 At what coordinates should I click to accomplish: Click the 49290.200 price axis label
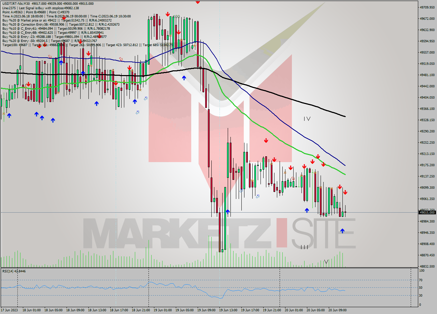[427, 131]
